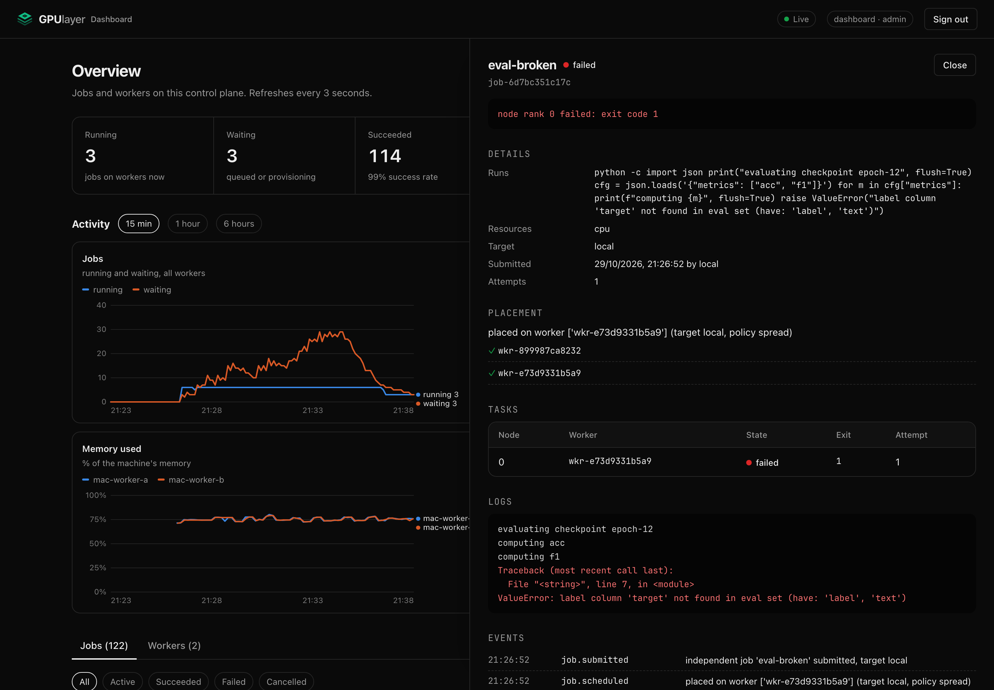994x690 pixels.
Task: Click the blue running legend marker in Jobs chart
Action: 86,290
